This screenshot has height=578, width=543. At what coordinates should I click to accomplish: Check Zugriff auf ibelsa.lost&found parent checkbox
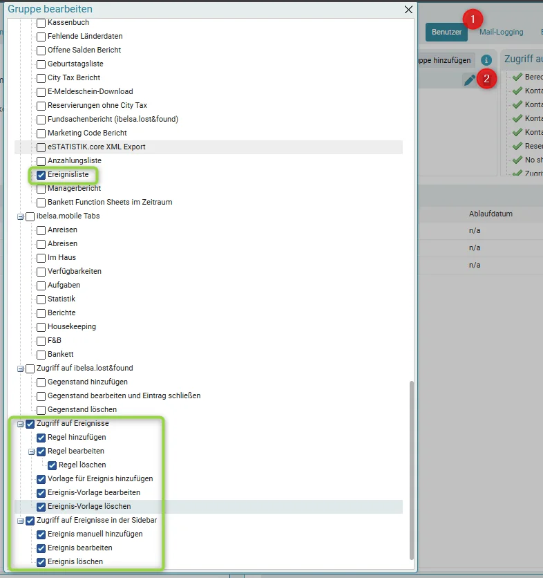(30, 369)
